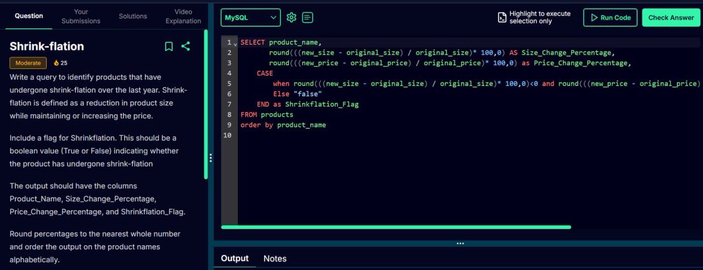Click the highlight to execute selection icon
Image resolution: width=703 pixels, height=270 pixels.
pos(501,18)
